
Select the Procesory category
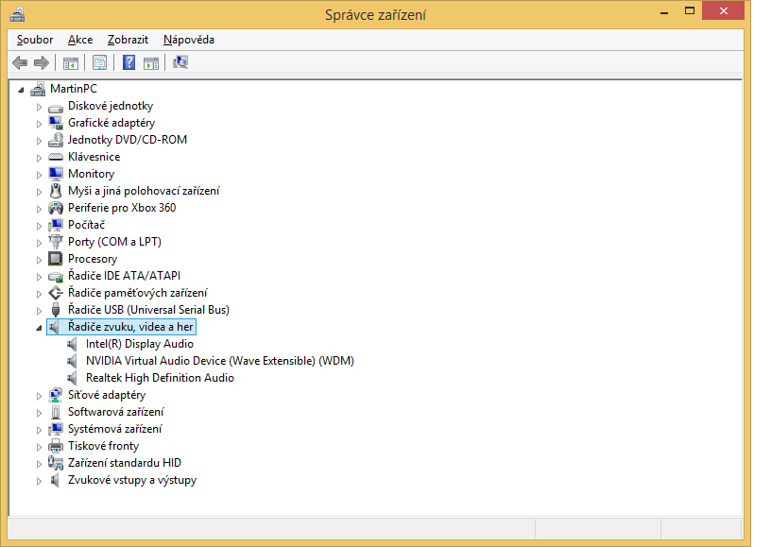93,259
